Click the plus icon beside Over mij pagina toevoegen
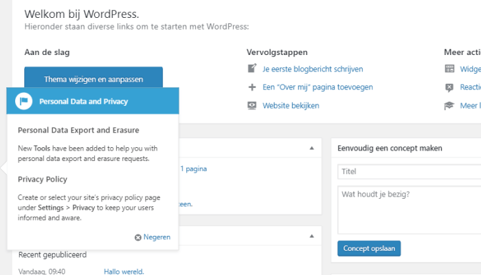The height and width of the screenshot is (275, 481). (x=252, y=87)
